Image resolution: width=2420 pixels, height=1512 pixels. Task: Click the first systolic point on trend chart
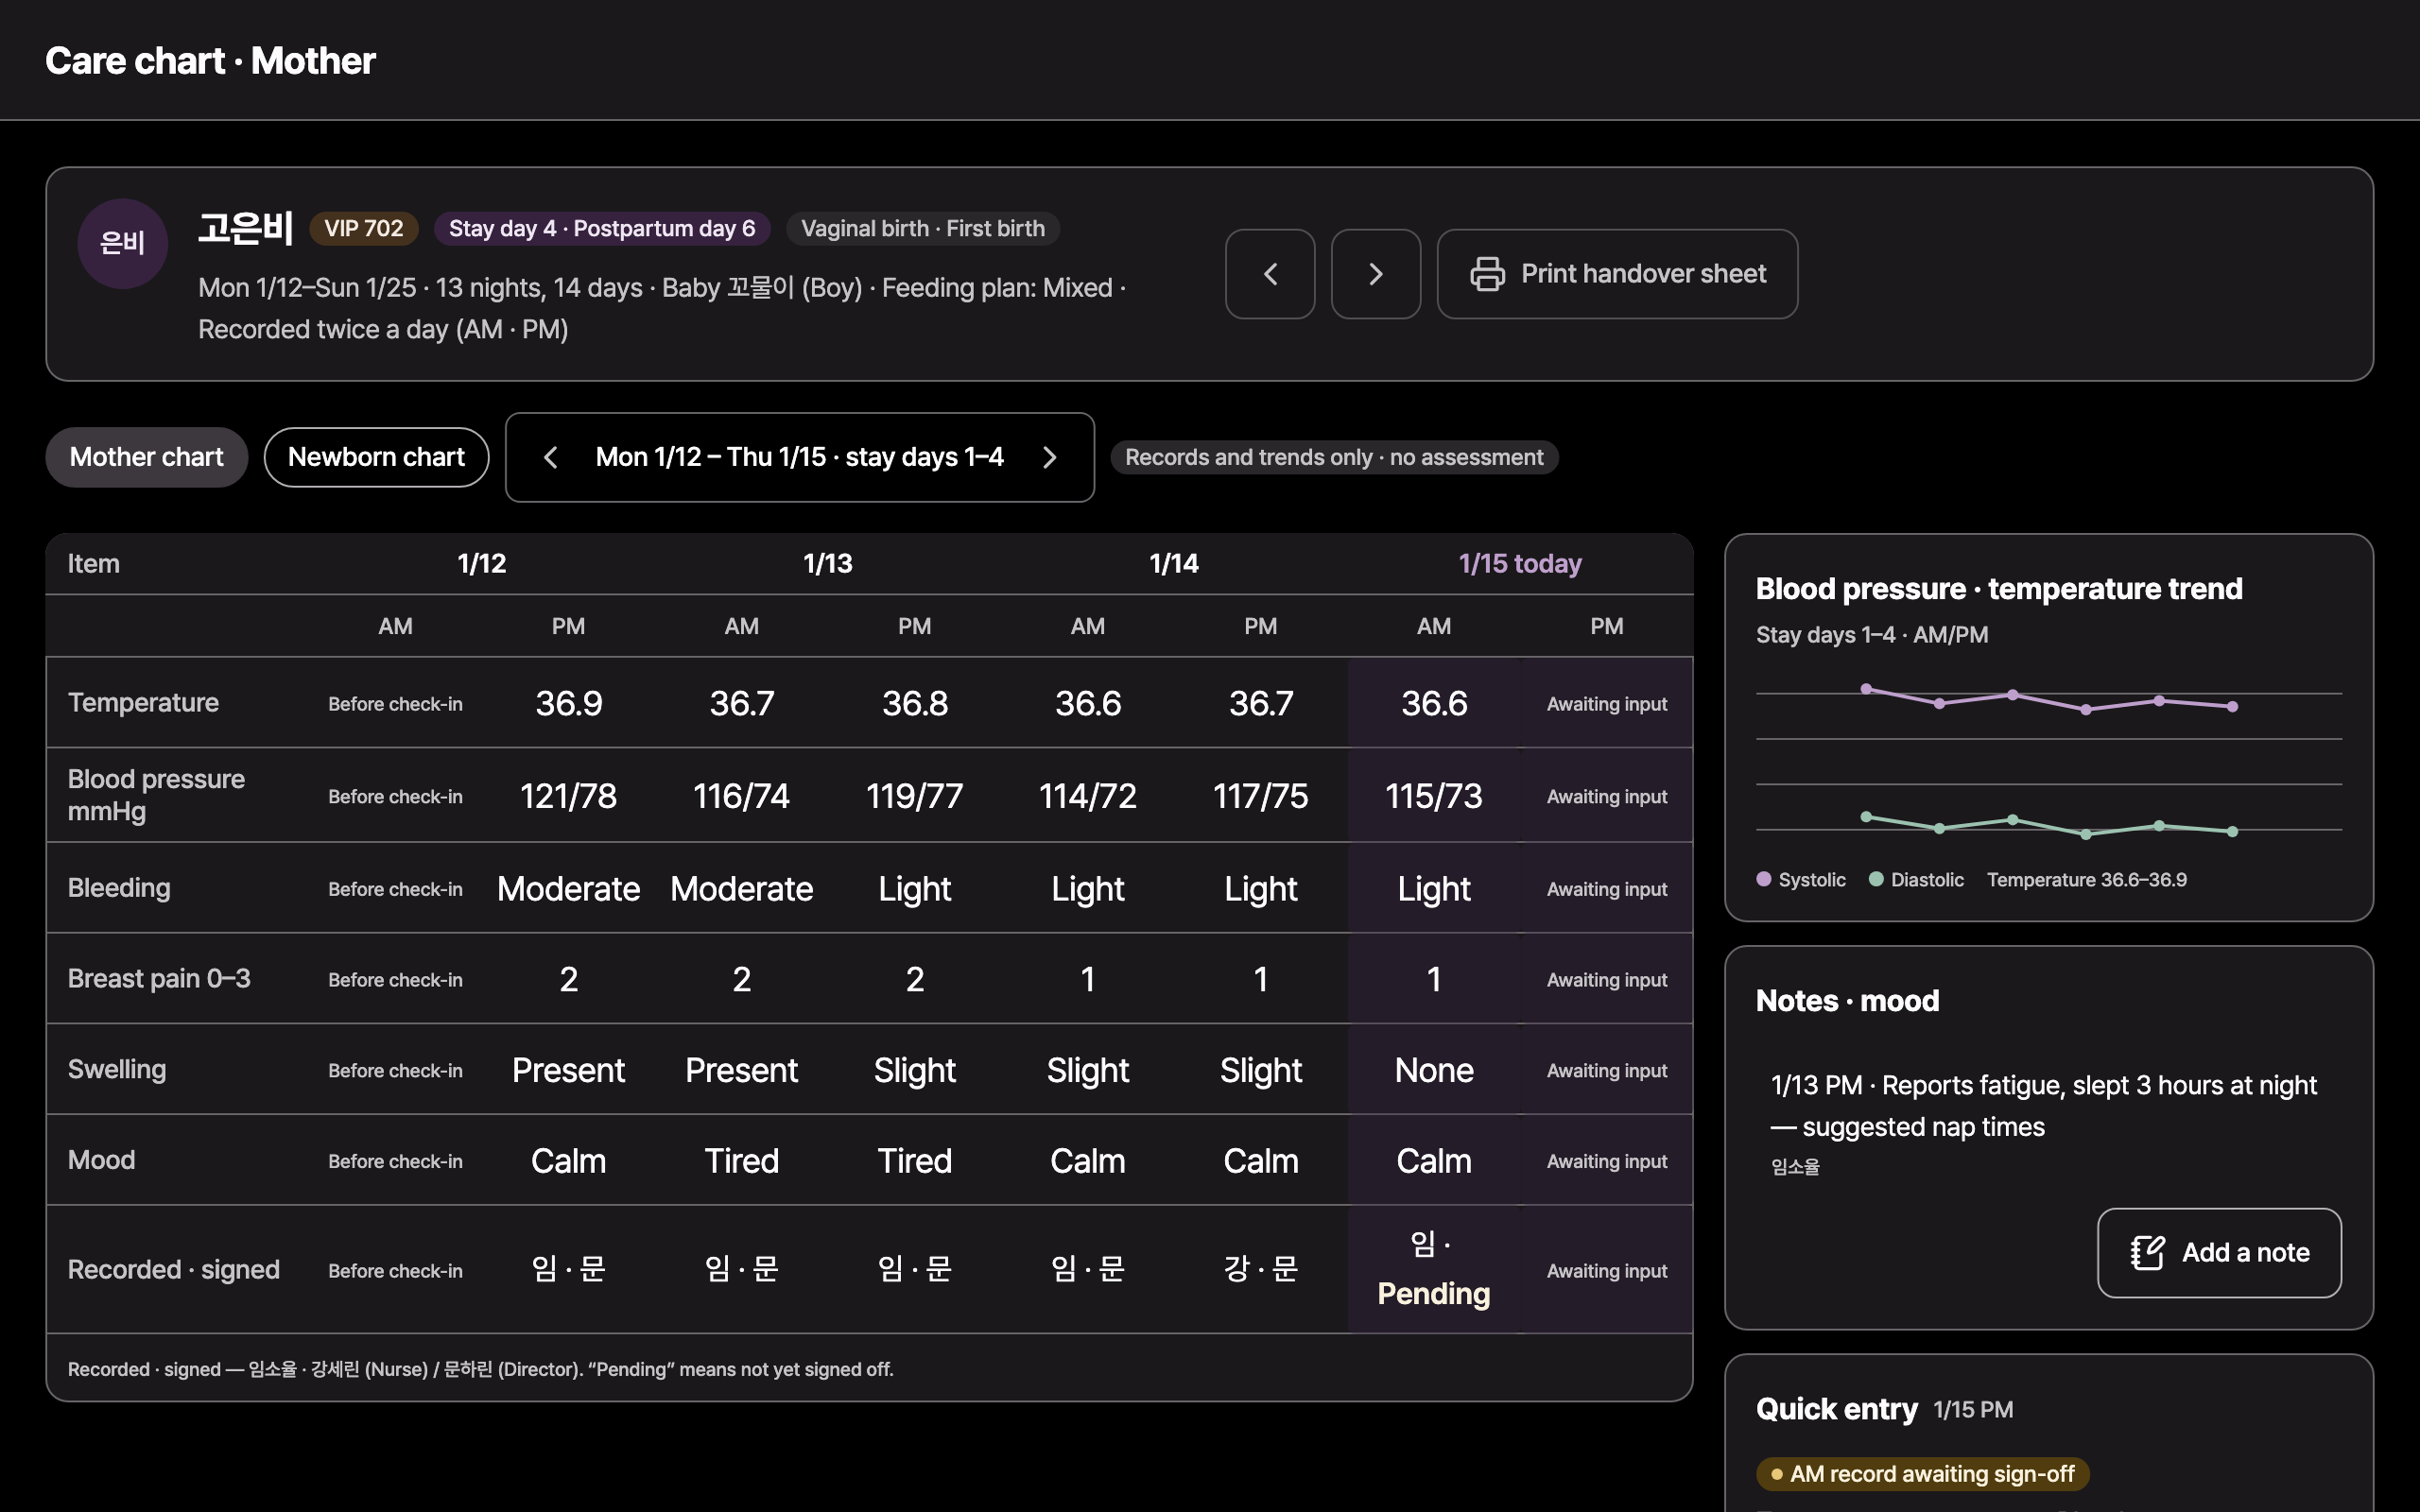pos(1866,689)
